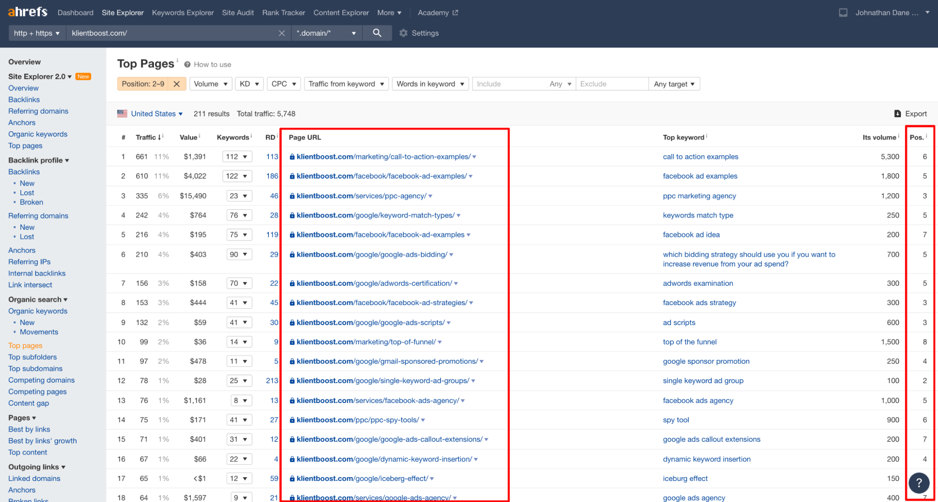Expand the http + https protocol dropdown
The image size is (938, 502).
tap(37, 33)
